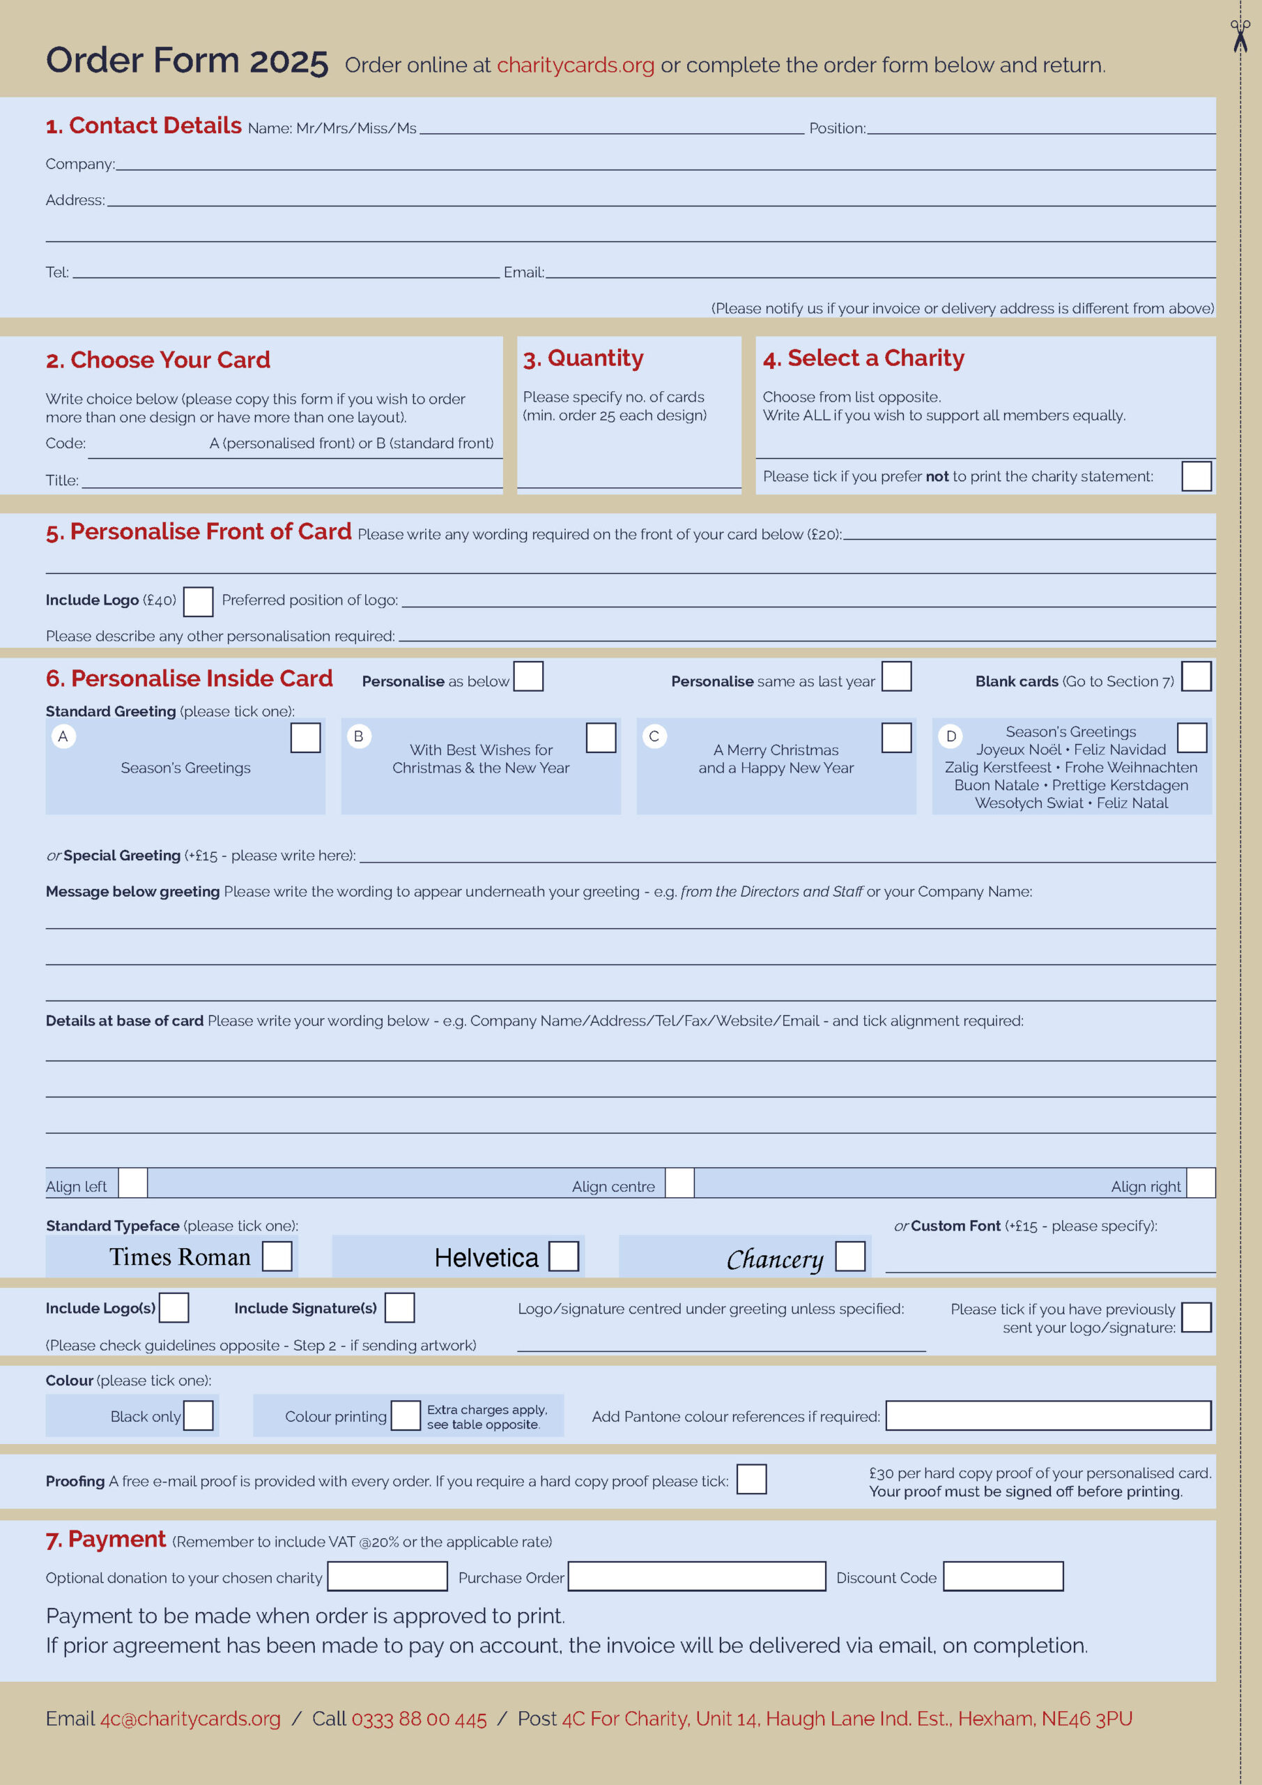Image resolution: width=1262 pixels, height=1785 pixels.
Task: Select the Times Roman typeface checkbox
Action: (x=277, y=1256)
